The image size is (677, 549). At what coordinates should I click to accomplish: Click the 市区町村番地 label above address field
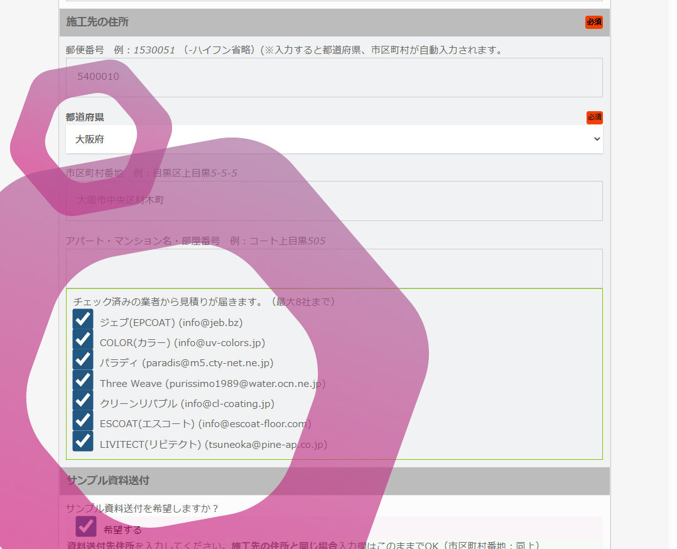click(x=95, y=173)
